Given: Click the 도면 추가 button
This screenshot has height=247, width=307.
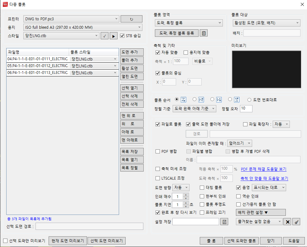Looking at the screenshot, I should coord(132,52).
